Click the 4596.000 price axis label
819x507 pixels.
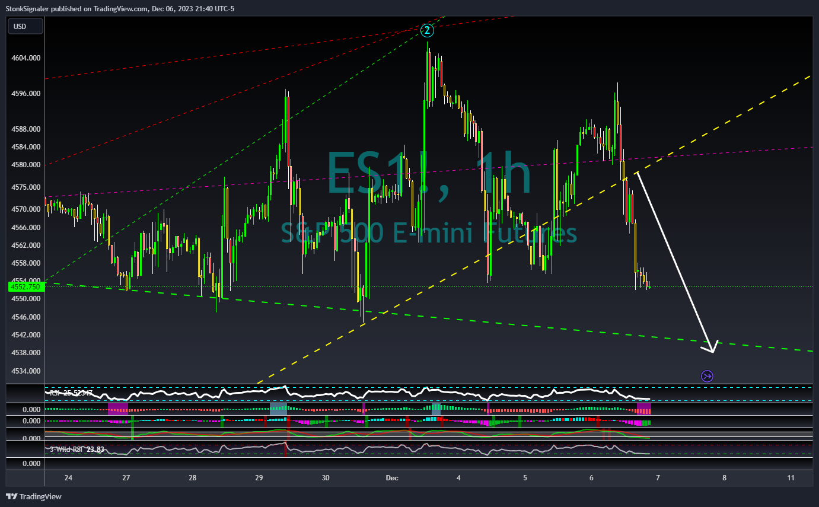(26, 94)
